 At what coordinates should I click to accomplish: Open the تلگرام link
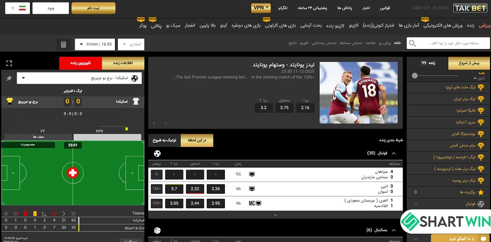point(283,8)
